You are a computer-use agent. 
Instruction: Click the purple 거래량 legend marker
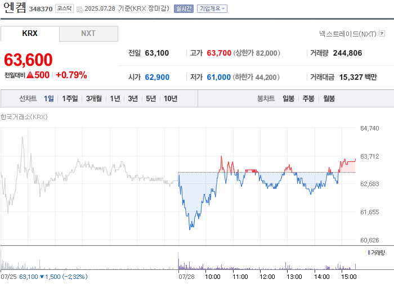coord(369,253)
